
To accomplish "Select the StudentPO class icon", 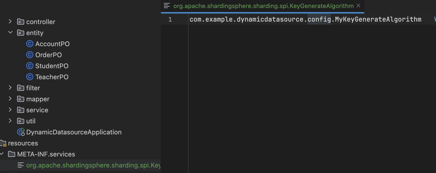I will click(x=30, y=66).
